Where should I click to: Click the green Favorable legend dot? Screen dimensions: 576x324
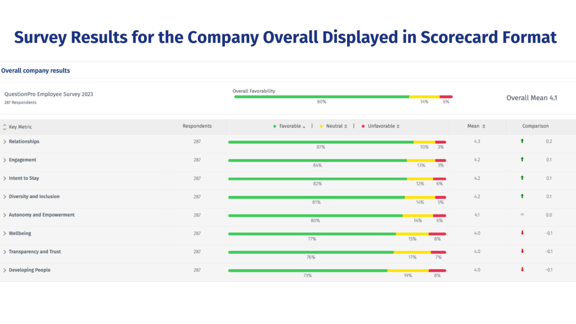274,127
